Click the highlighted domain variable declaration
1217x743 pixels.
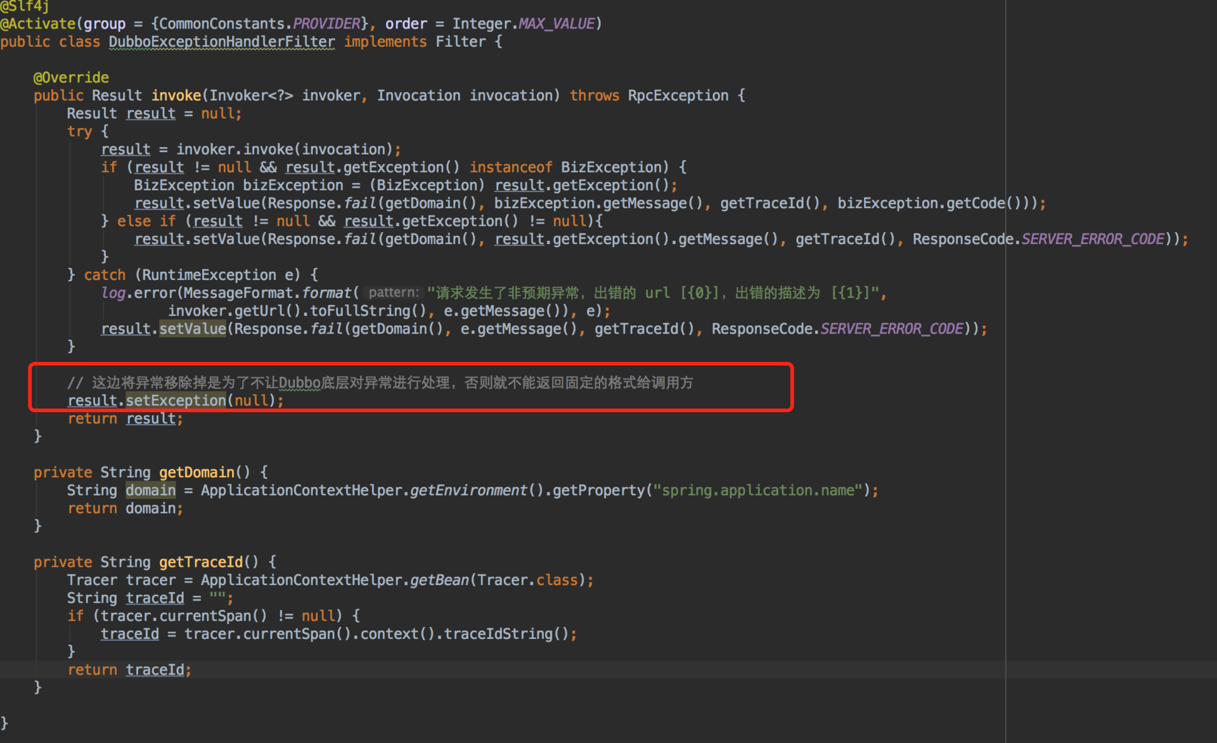[150, 491]
